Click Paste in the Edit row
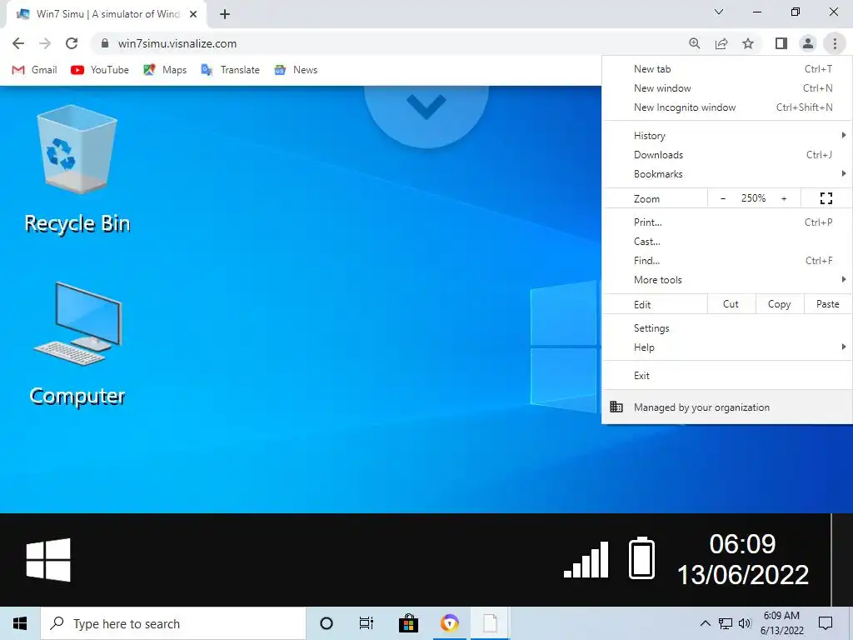The image size is (853, 640). click(827, 304)
